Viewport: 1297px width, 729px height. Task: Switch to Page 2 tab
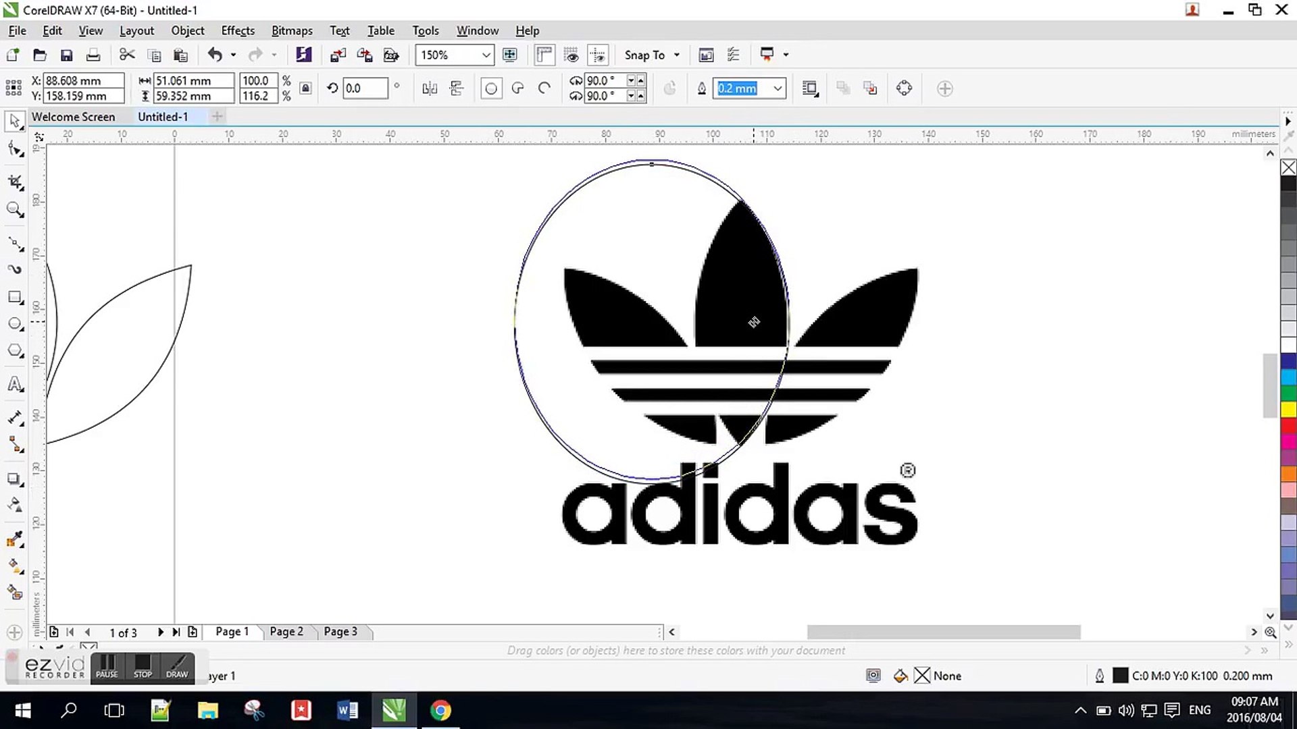[x=286, y=632]
